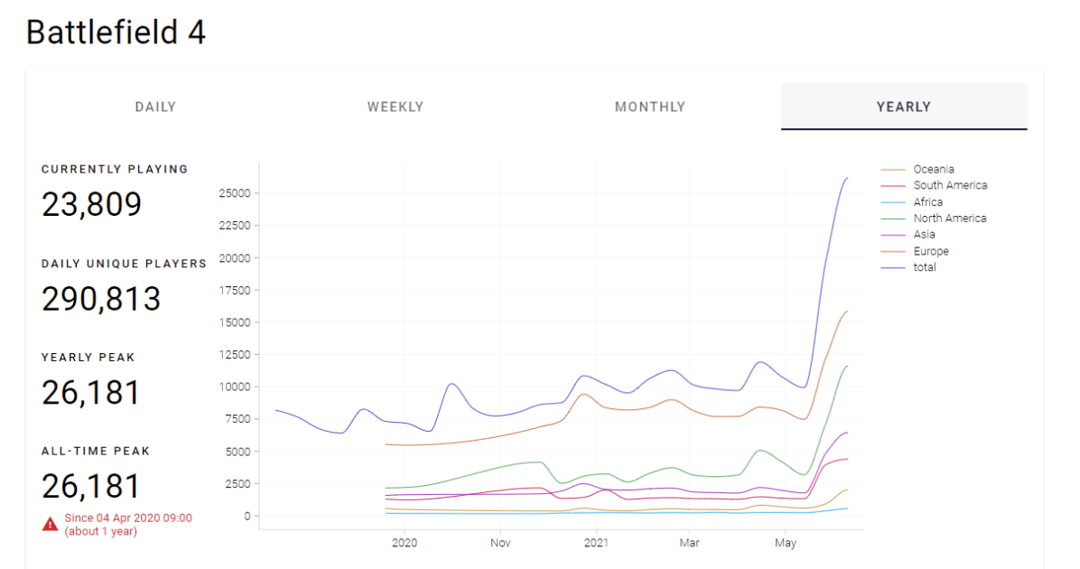Click the yearly peak value
Screen dimensions: 1080x569
[x=90, y=393]
